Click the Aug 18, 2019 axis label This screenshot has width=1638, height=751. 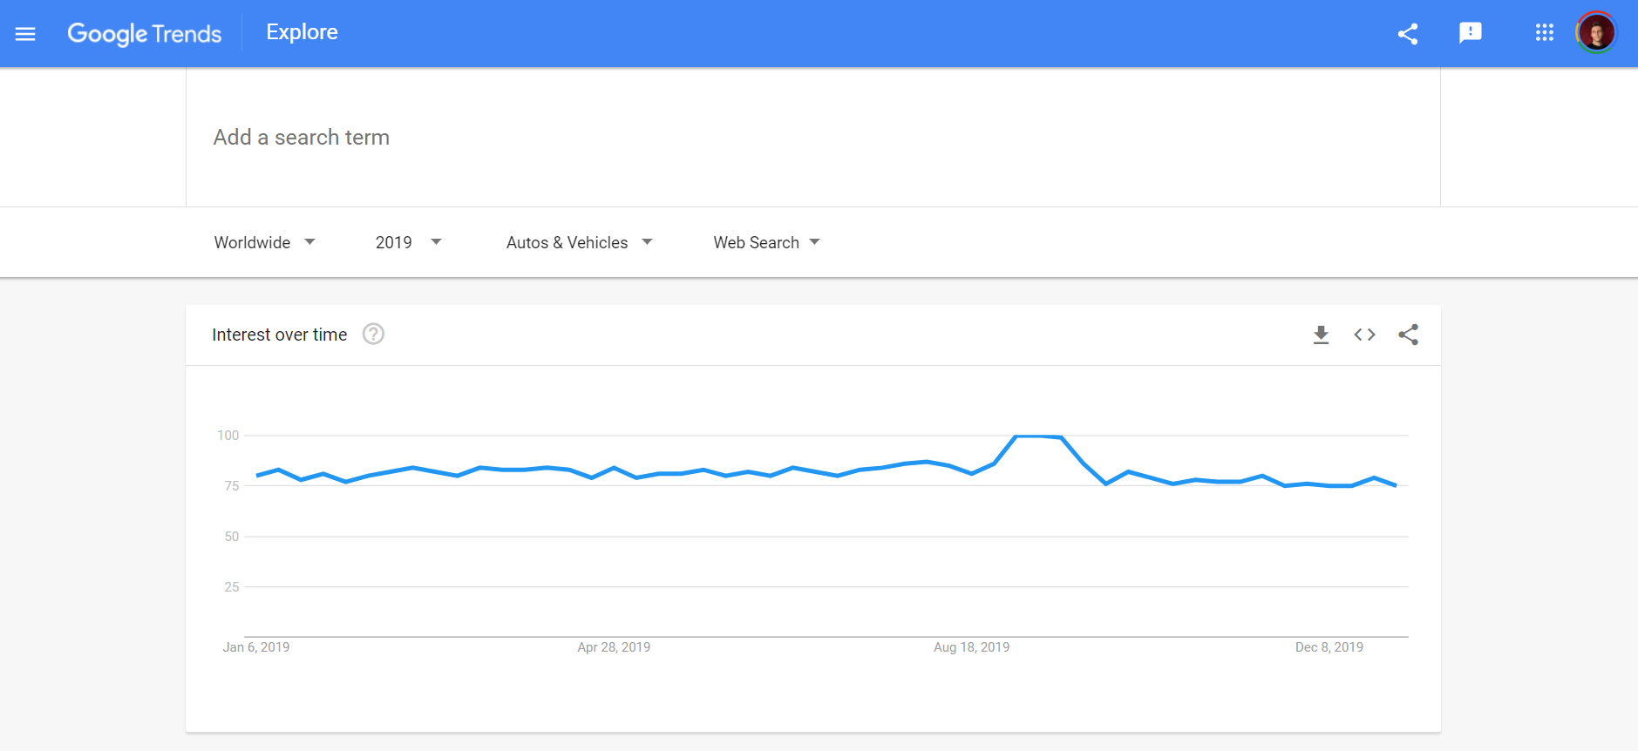972,646
